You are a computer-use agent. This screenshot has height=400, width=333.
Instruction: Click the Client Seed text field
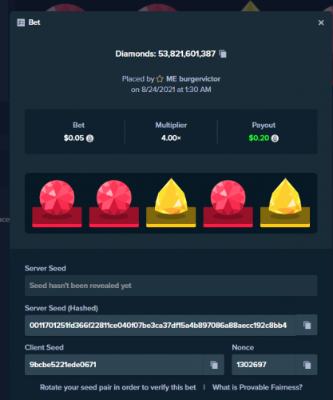(114, 365)
